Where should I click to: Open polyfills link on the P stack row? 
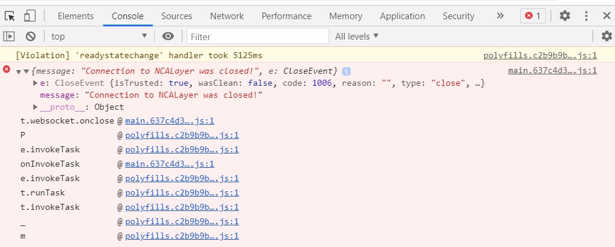(182, 135)
